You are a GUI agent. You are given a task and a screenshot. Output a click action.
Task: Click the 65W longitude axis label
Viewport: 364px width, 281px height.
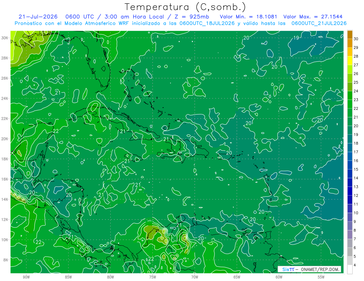pos(237,277)
